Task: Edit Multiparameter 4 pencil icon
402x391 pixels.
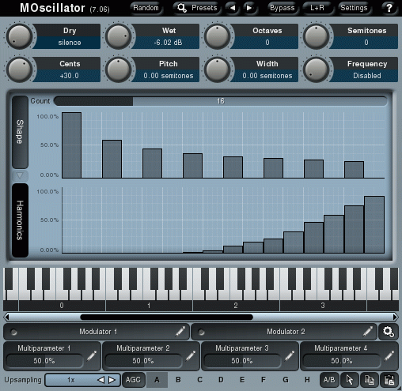Action: pos(389,356)
